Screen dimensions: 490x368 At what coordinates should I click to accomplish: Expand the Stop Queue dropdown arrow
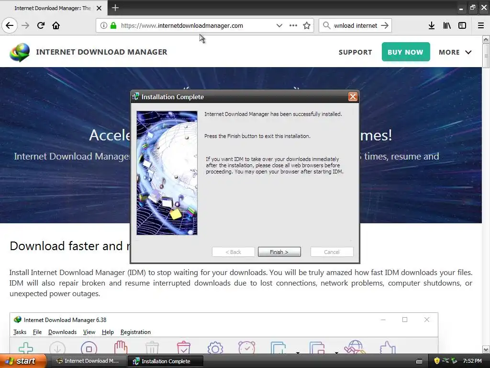point(336,353)
